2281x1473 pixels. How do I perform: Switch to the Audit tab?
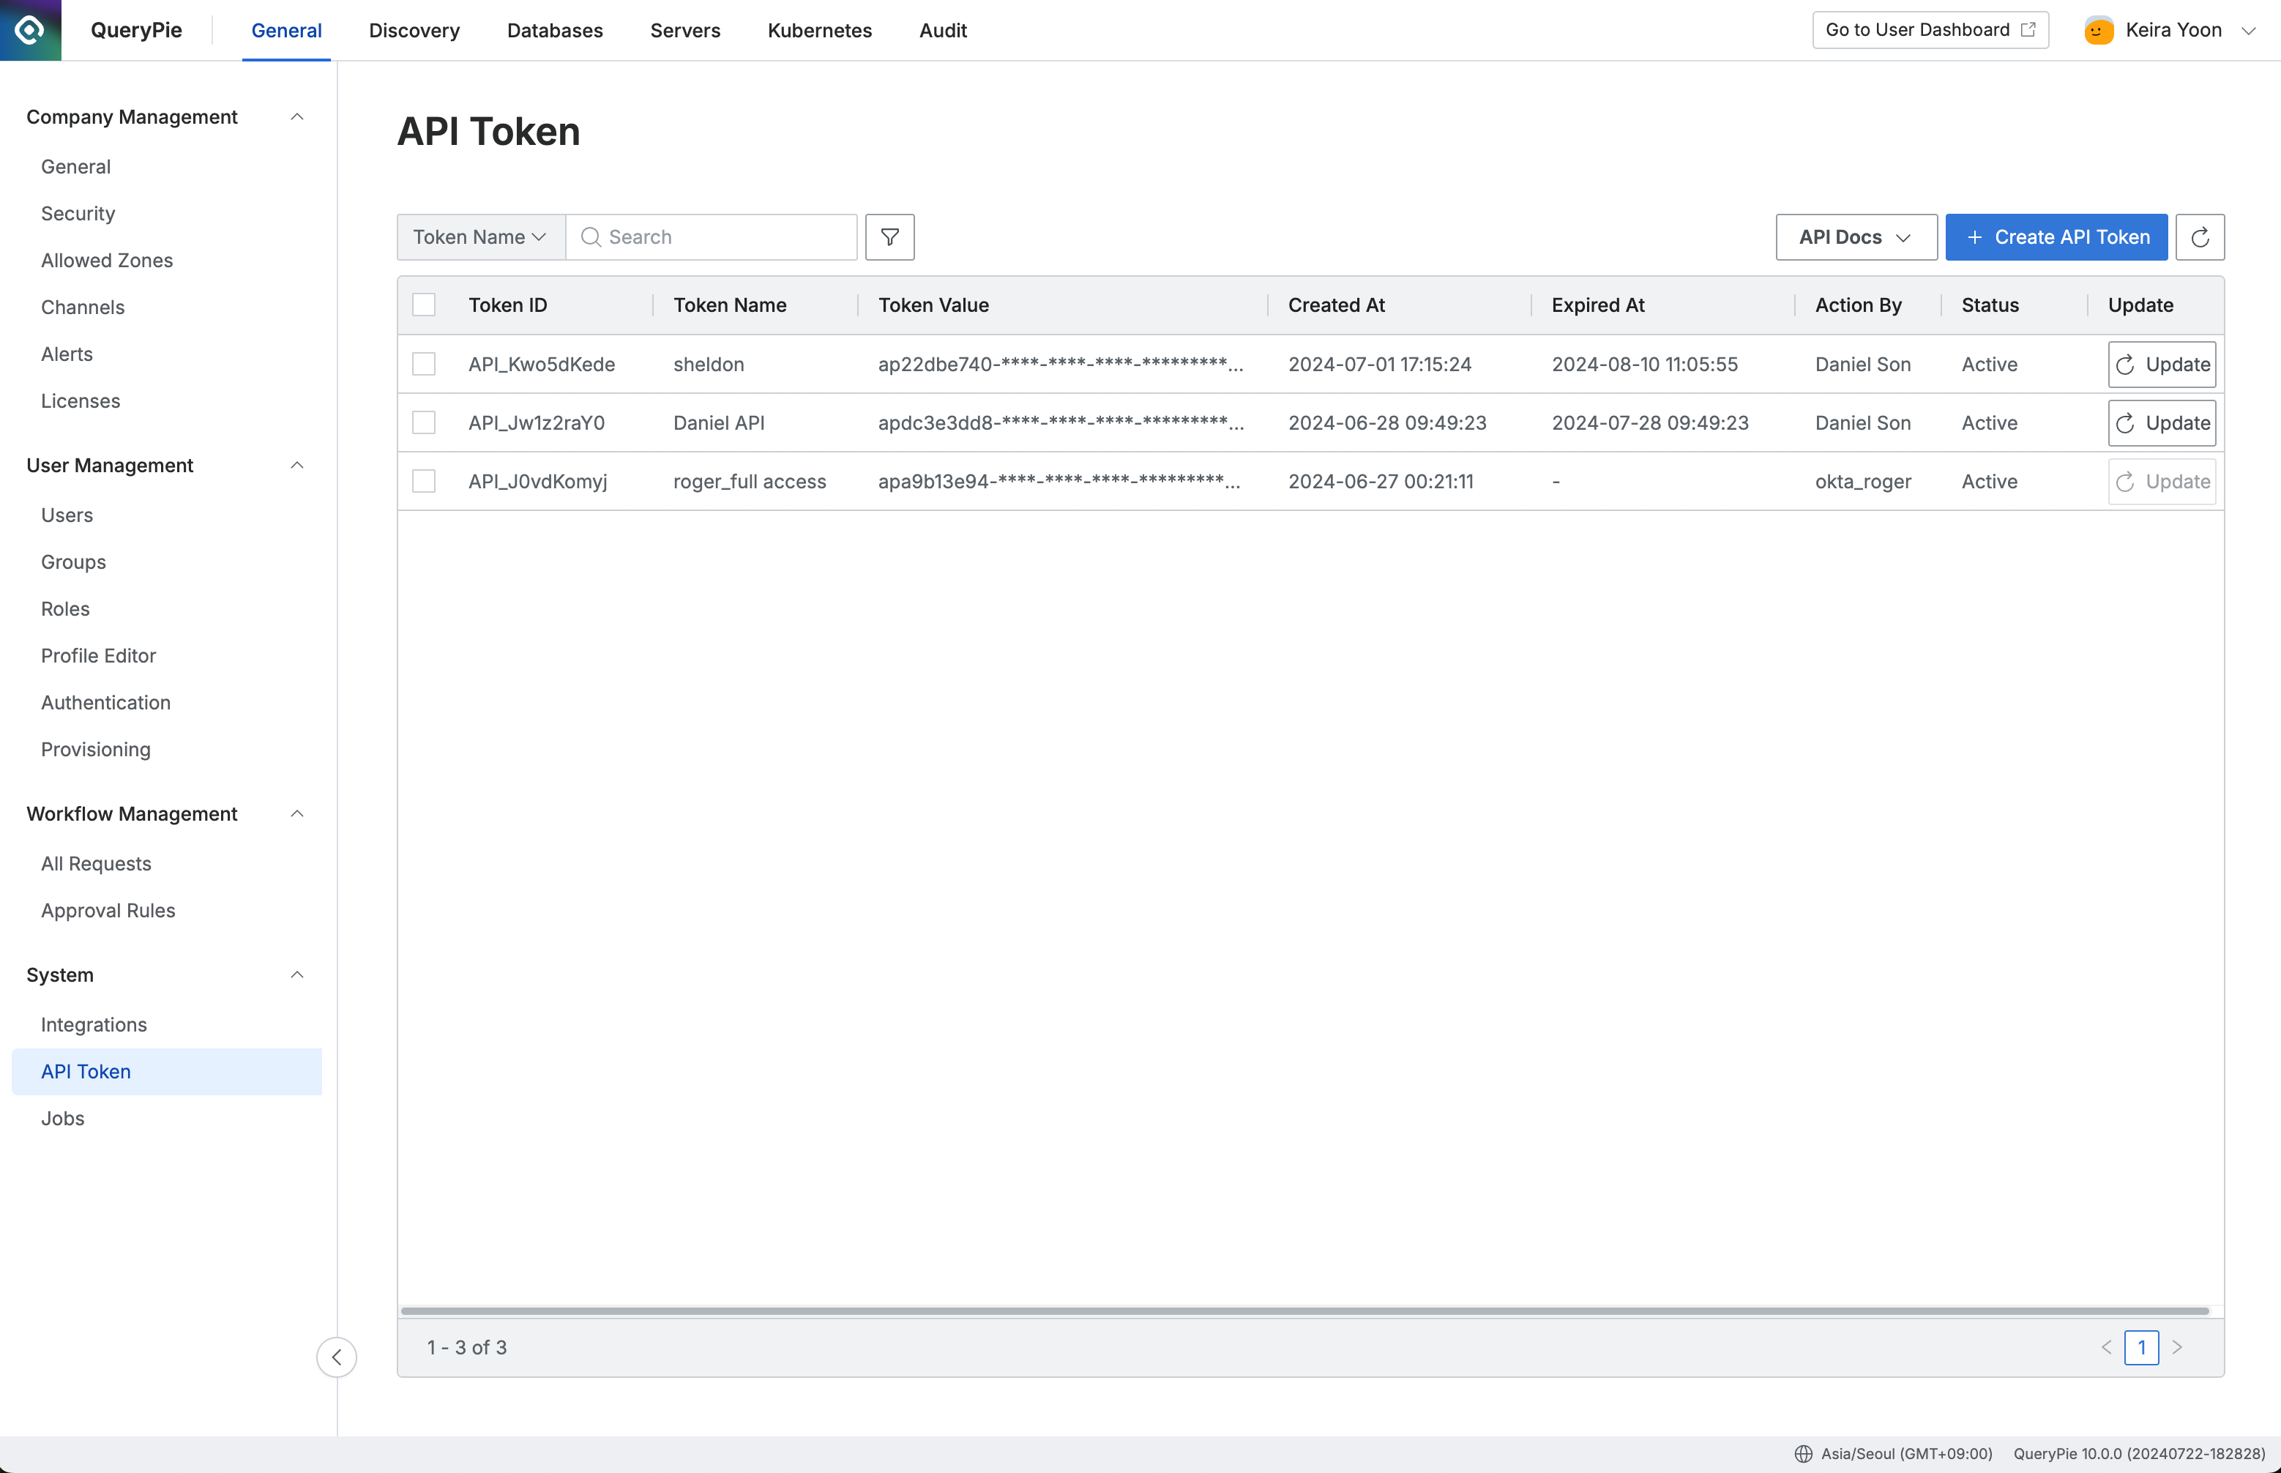coord(943,30)
